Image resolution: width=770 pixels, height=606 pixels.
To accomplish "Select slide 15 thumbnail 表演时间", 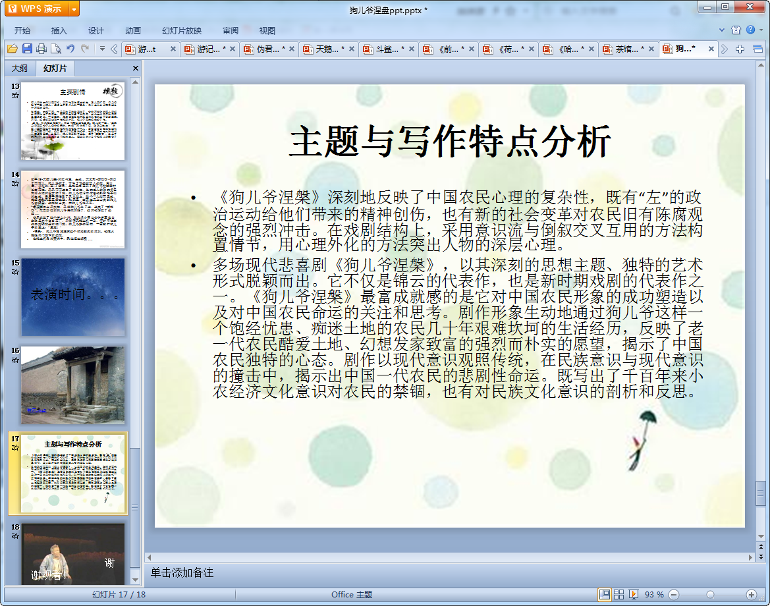I will (x=72, y=297).
